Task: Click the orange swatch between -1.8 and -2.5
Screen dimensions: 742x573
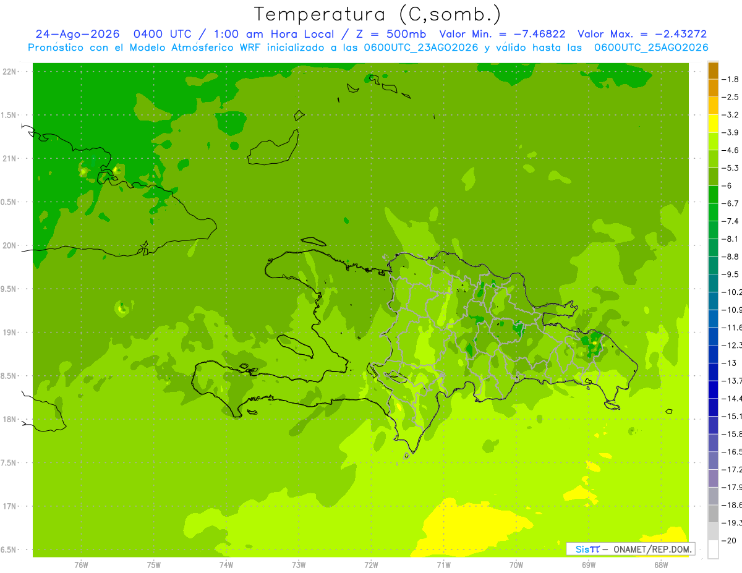Action: point(713,88)
